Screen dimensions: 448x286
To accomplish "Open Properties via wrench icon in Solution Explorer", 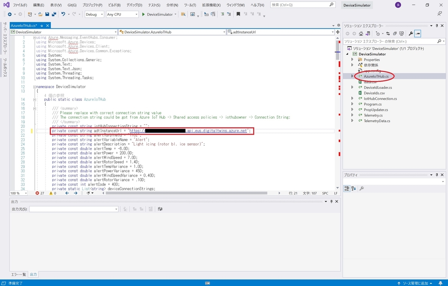I will (x=411, y=34).
